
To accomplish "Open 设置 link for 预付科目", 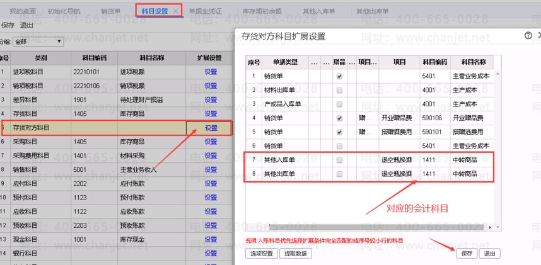I will pyautogui.click(x=211, y=198).
